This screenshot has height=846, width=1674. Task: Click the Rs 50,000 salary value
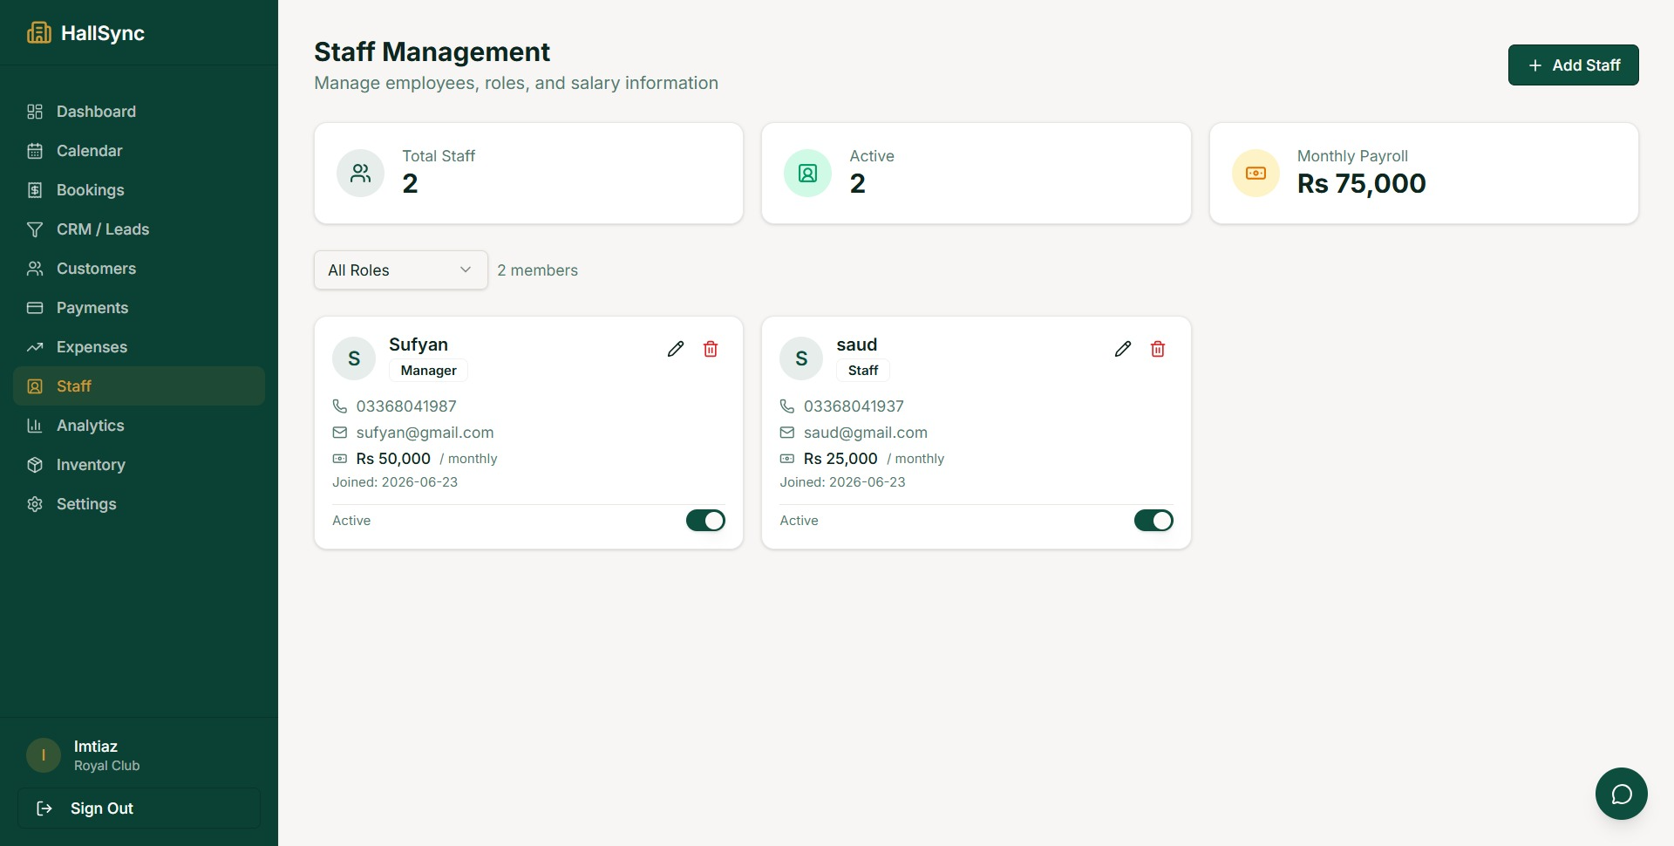(x=393, y=459)
